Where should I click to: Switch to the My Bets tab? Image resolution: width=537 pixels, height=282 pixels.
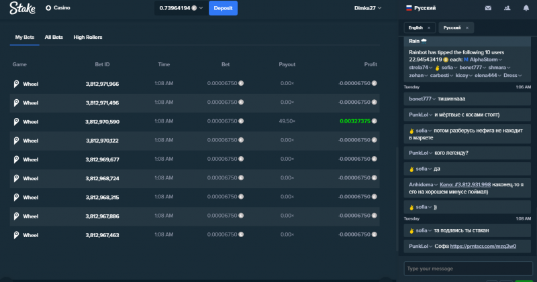click(x=25, y=37)
